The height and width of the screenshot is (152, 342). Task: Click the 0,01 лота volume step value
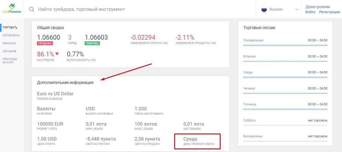click(x=194, y=124)
